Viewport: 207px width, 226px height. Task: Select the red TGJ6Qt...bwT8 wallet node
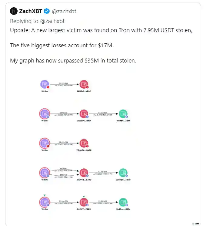[x=84, y=143]
